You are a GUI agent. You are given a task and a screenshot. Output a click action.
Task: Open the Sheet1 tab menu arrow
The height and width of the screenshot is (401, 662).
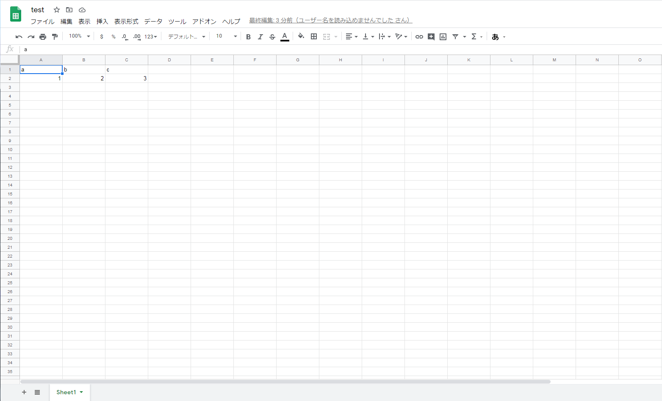(x=82, y=393)
